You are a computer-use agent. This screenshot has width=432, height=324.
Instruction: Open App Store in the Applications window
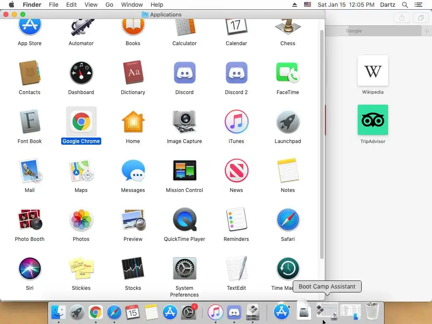click(x=30, y=27)
